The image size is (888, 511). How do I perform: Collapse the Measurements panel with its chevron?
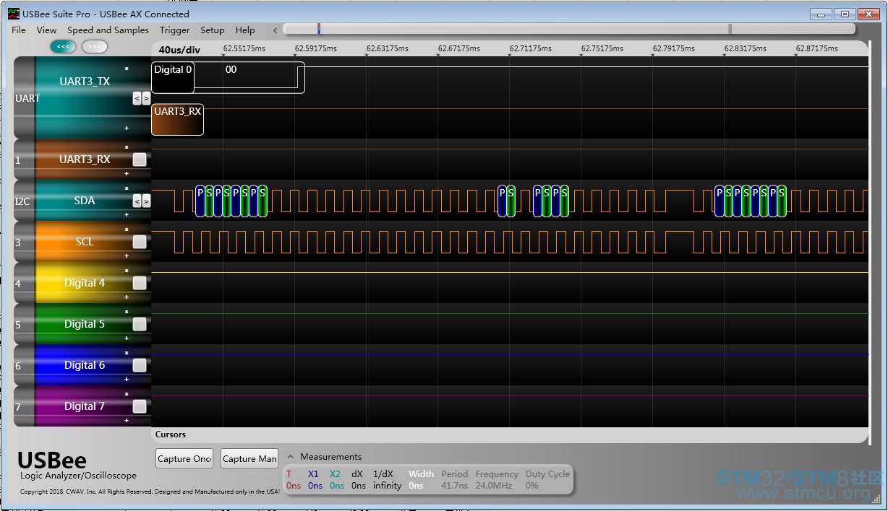290,456
